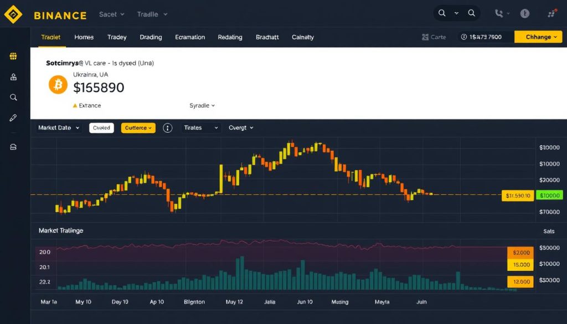Screen dimensions: 567x324
Task: Click the $20000 price axis label
Action: tap(549, 180)
